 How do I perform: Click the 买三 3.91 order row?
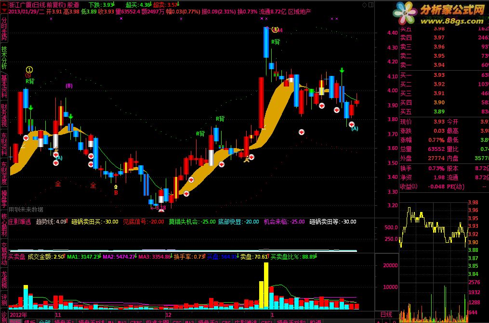444,93
